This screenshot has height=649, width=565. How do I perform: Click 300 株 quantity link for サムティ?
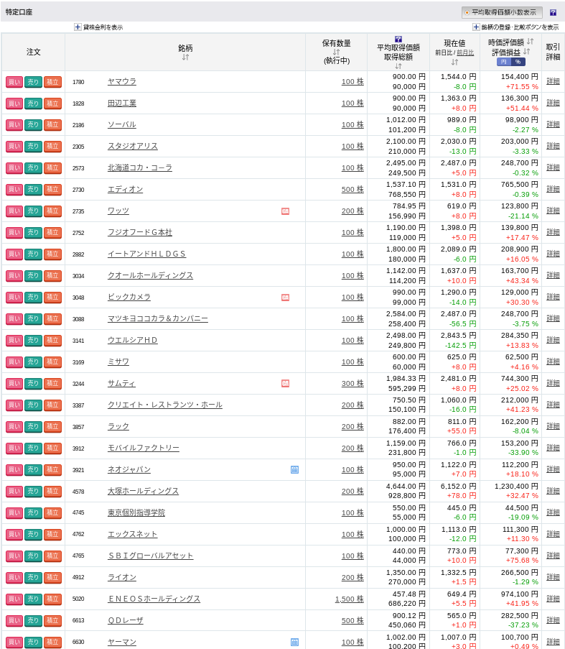(352, 383)
